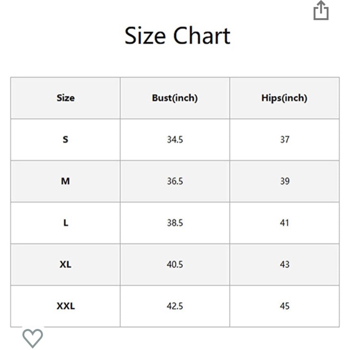Click bust value 38.5
This screenshot has width=350, height=350.
175,223
